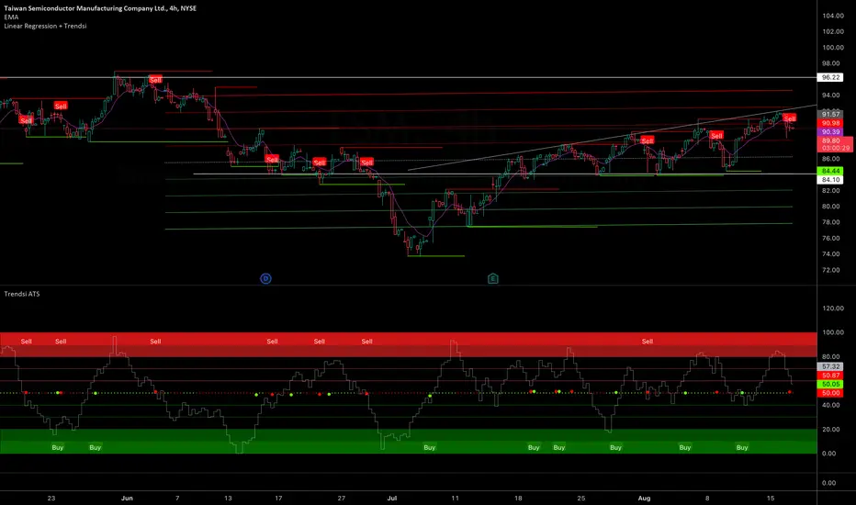Click the green E earnings marker
Screen dimensions: 856x505
[492, 278]
